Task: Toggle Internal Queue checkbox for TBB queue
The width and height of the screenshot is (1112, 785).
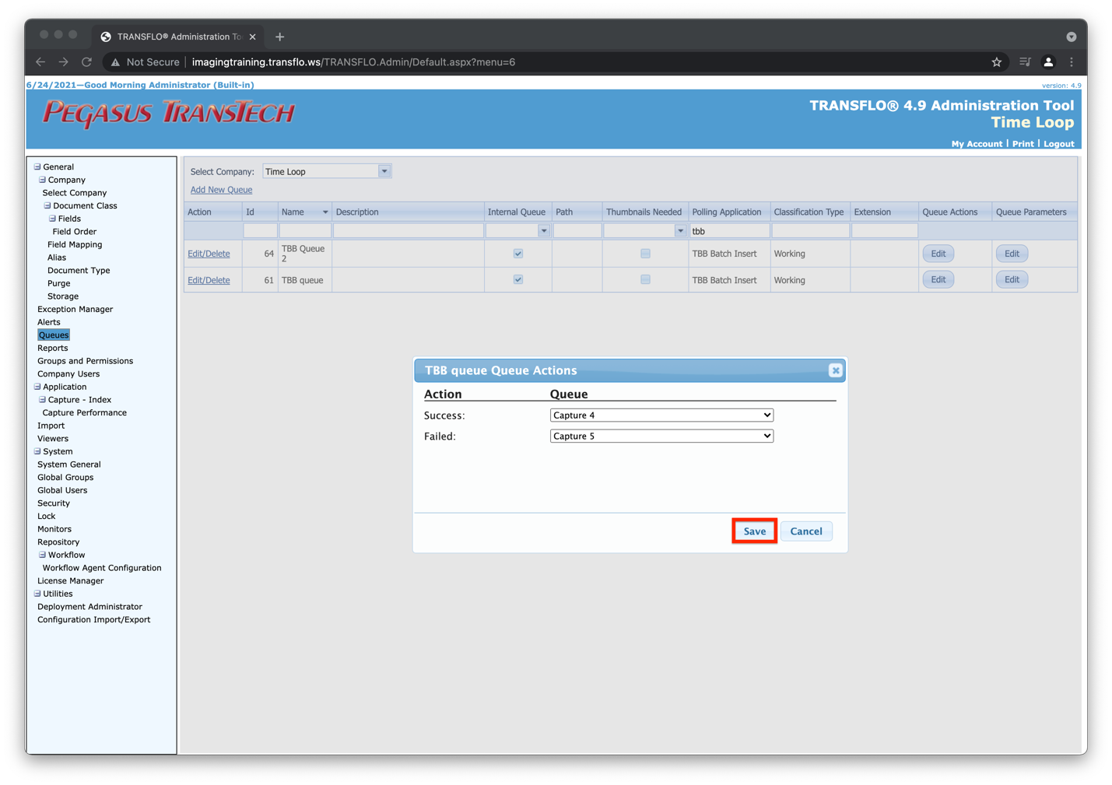Action: click(x=518, y=279)
